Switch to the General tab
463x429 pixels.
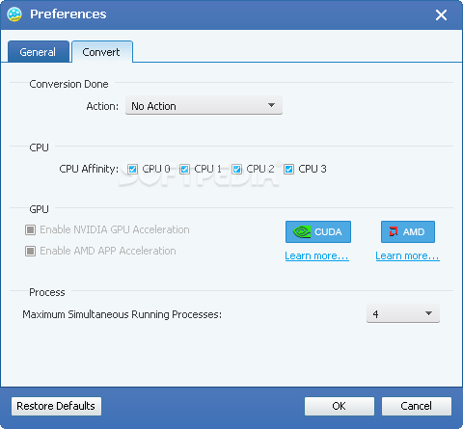[38, 52]
